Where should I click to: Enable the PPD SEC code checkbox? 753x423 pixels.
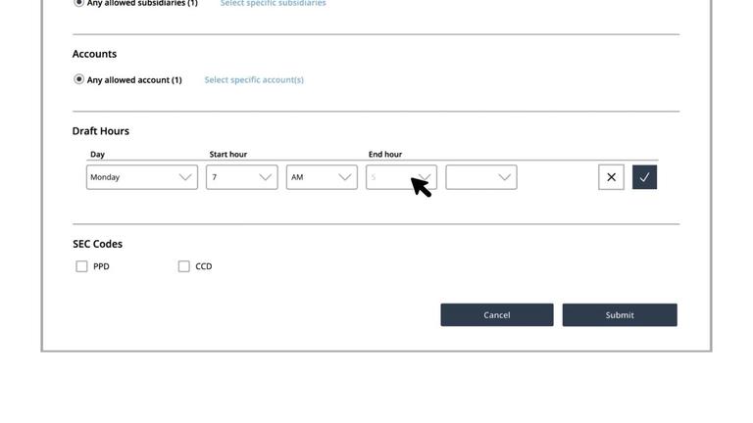click(x=82, y=266)
